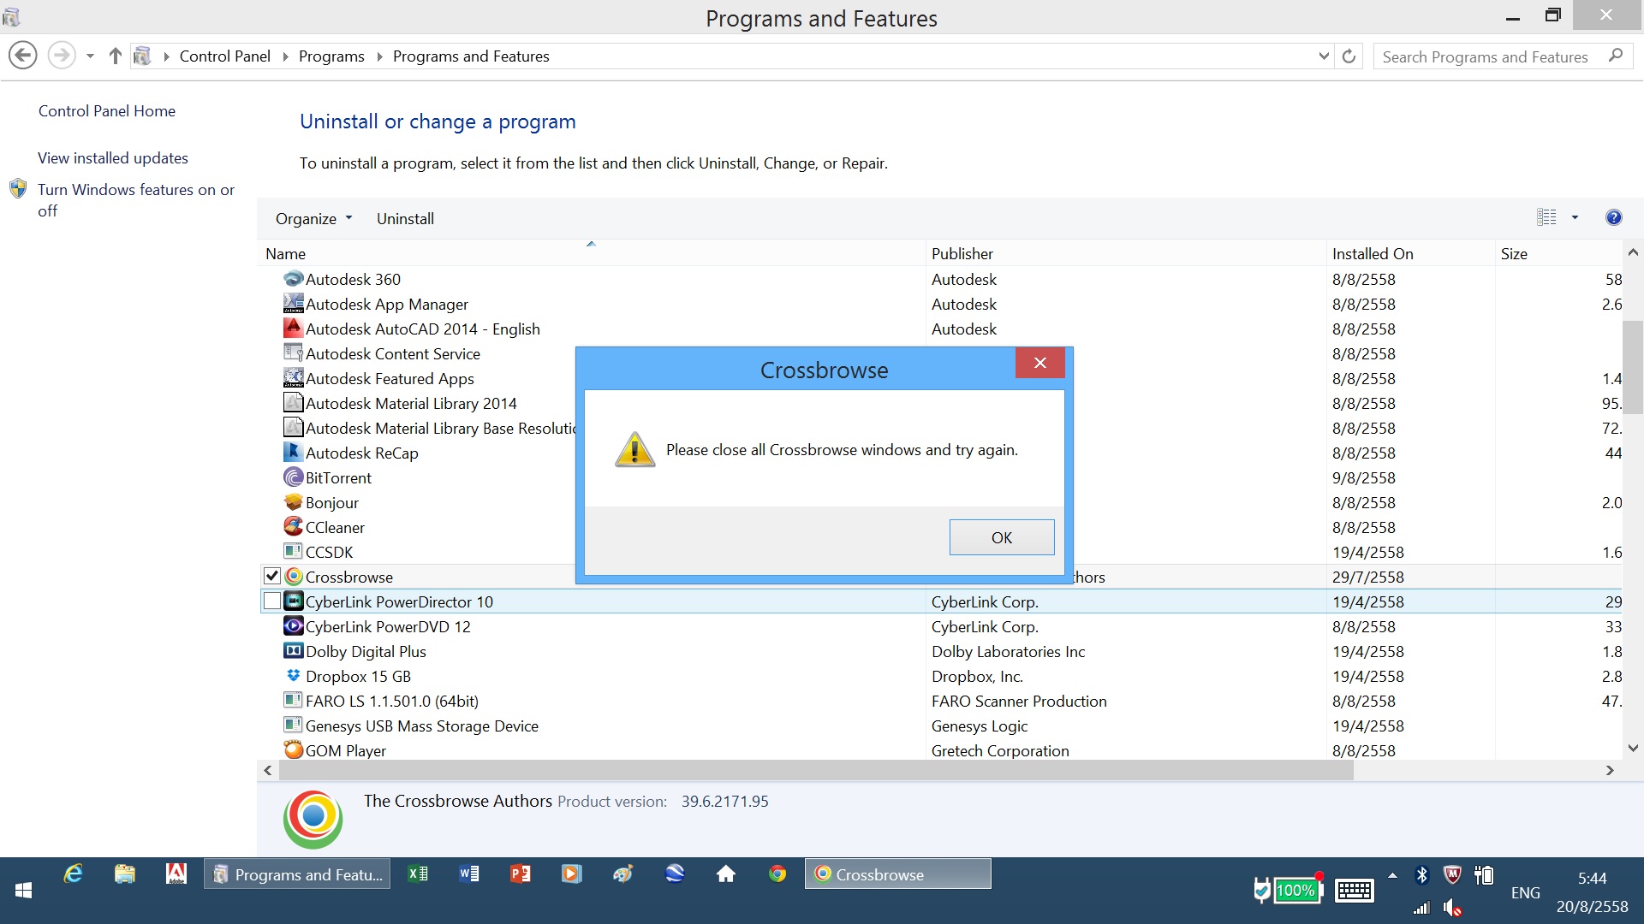Click the BitTorrent program icon
Screen dimensions: 1644x924
pos(294,477)
